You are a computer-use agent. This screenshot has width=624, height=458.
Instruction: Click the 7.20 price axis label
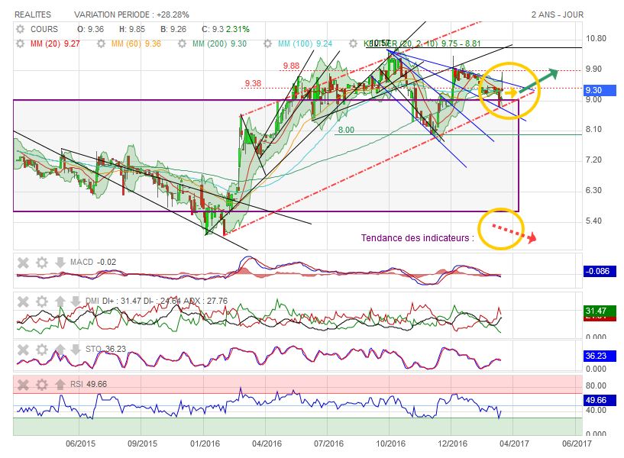pos(593,160)
